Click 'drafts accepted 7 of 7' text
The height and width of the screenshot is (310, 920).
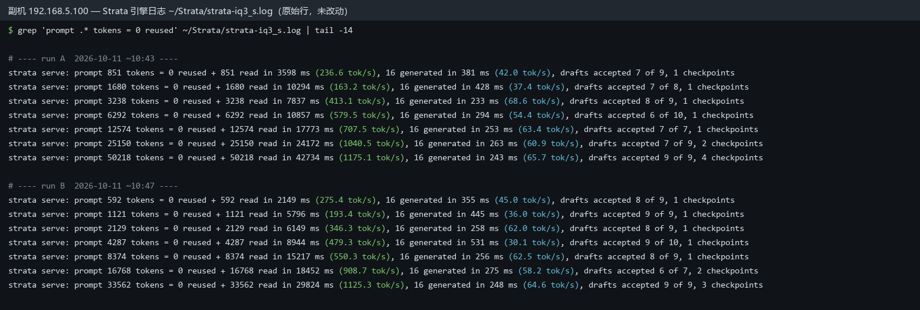pyautogui.click(x=638, y=130)
